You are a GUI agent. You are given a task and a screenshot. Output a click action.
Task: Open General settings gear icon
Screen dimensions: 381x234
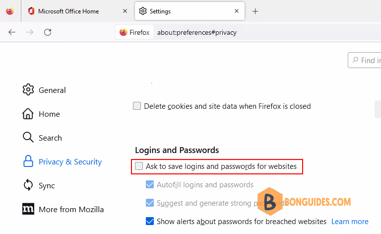[28, 90]
